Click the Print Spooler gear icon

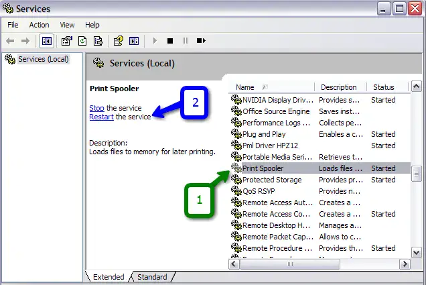point(236,168)
